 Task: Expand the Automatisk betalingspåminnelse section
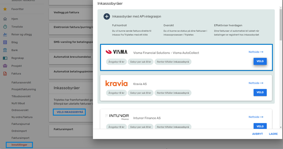tap(71, 73)
